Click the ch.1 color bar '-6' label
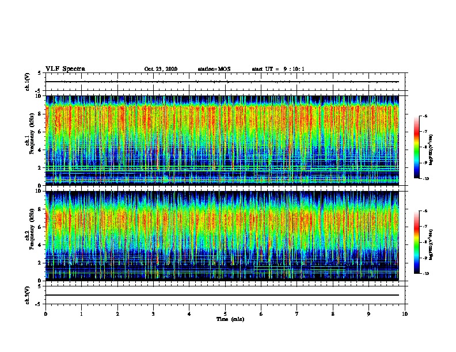Image resolution: width=456 pixels, height=352 pixels. pos(425,116)
